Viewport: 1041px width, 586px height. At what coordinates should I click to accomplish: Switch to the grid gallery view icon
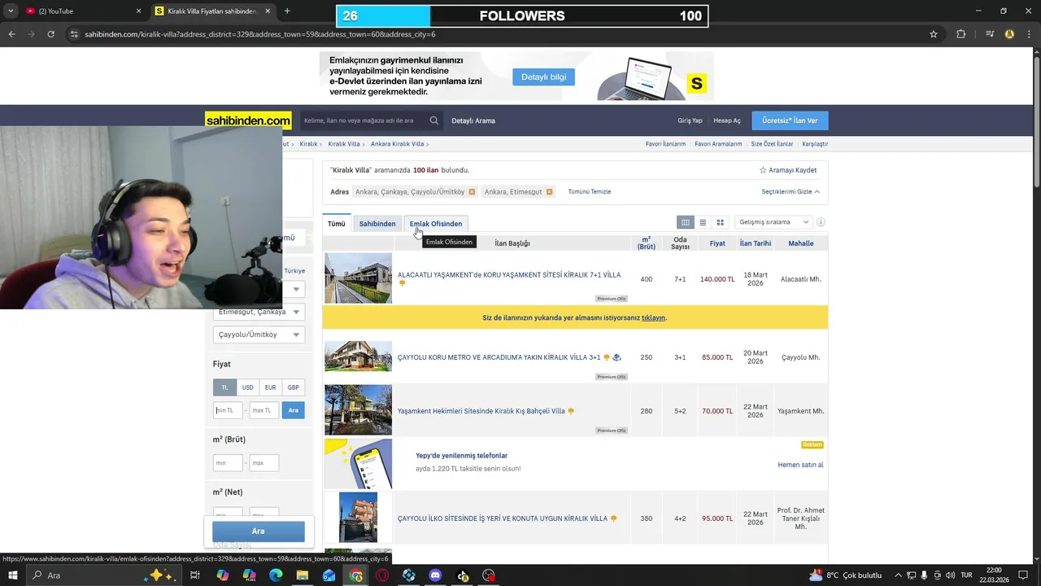(x=720, y=222)
